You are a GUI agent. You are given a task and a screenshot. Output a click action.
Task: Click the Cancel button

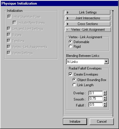(102, 122)
